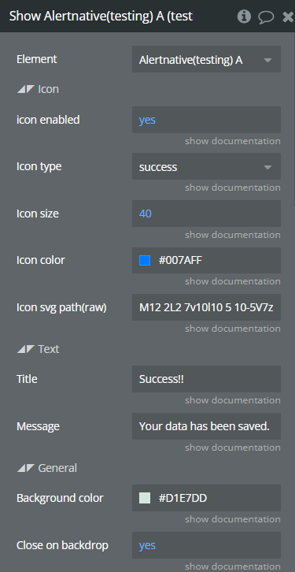Collapse the Text section triangle
295x572 pixels.
click(x=25, y=349)
